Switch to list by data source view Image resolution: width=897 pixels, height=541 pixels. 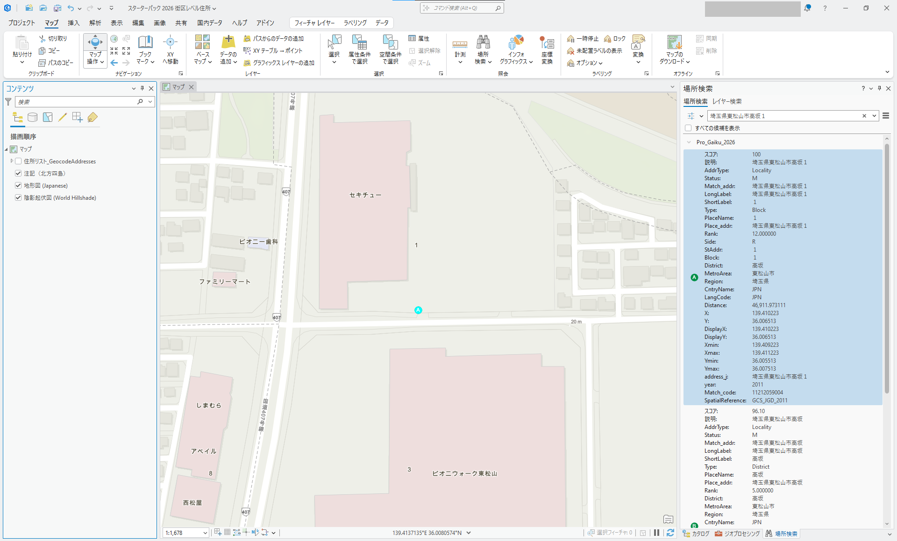pos(32,117)
